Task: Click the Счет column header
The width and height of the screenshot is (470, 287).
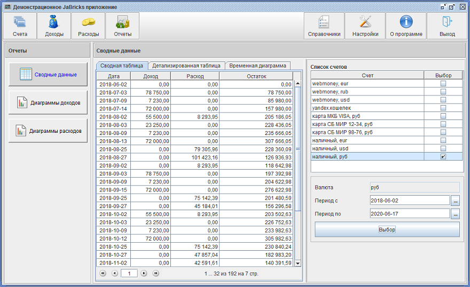Action: (x=367, y=75)
